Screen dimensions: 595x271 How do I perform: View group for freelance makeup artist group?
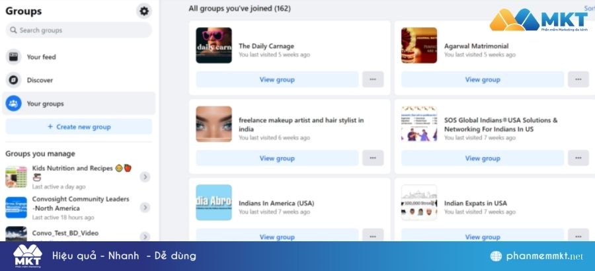pyautogui.click(x=277, y=158)
